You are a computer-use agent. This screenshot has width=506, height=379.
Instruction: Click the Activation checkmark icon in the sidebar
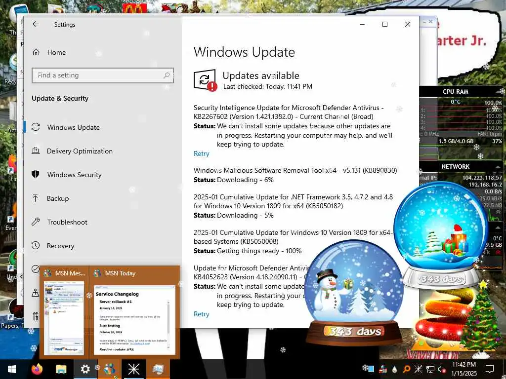(x=36, y=269)
